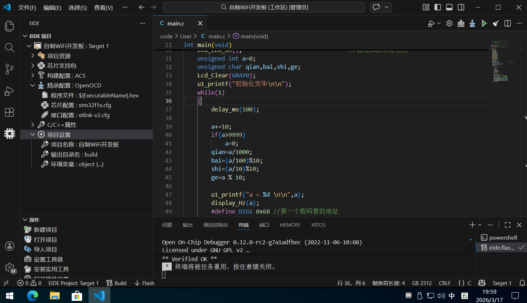
Task: Open the new terminal profile dropdown arrow
Action: point(480,225)
